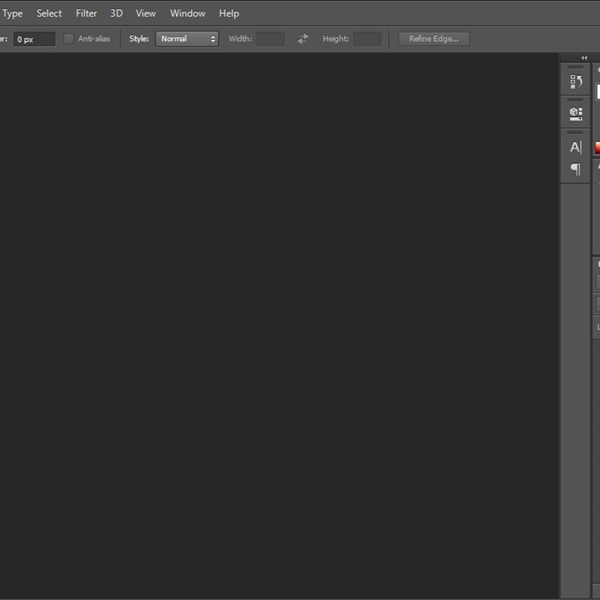The height and width of the screenshot is (600, 600).
Task: Open the Paragraph panel icon
Action: (575, 169)
